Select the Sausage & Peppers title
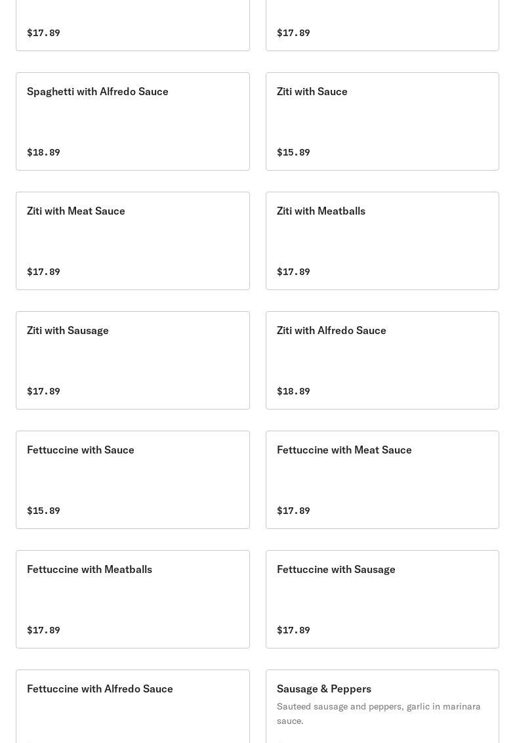The width and height of the screenshot is (515, 743). pyautogui.click(x=324, y=689)
